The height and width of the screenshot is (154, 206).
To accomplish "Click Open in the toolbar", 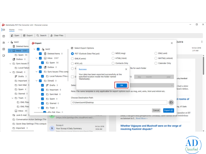I will tap(15, 35).
